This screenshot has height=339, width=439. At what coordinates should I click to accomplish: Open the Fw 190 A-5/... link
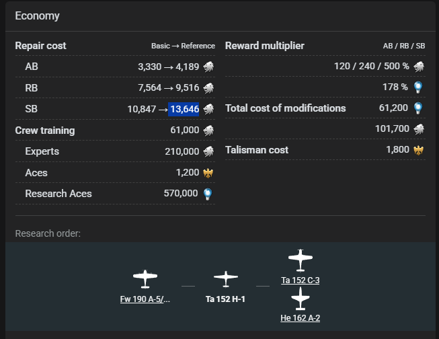pyautogui.click(x=145, y=299)
